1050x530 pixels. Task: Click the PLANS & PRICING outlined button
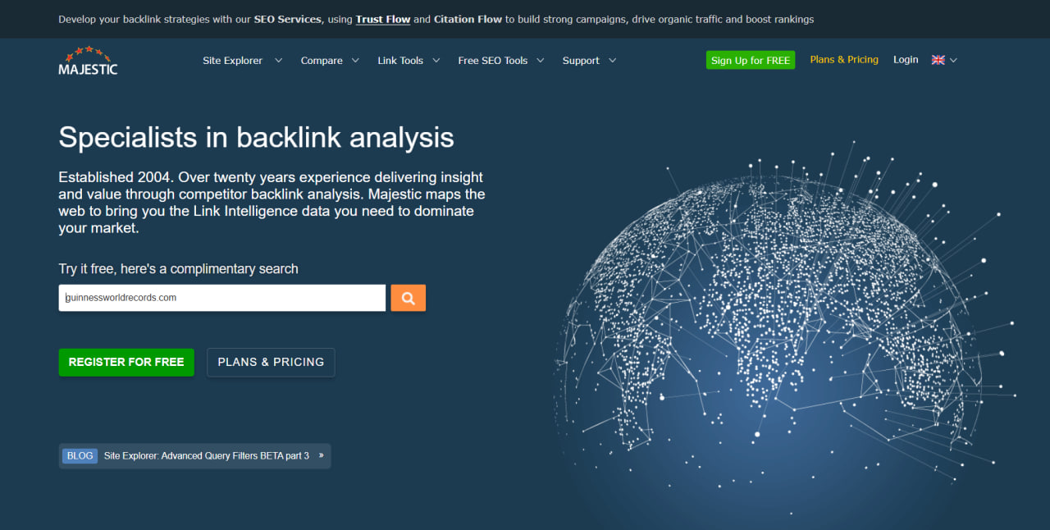coord(271,362)
